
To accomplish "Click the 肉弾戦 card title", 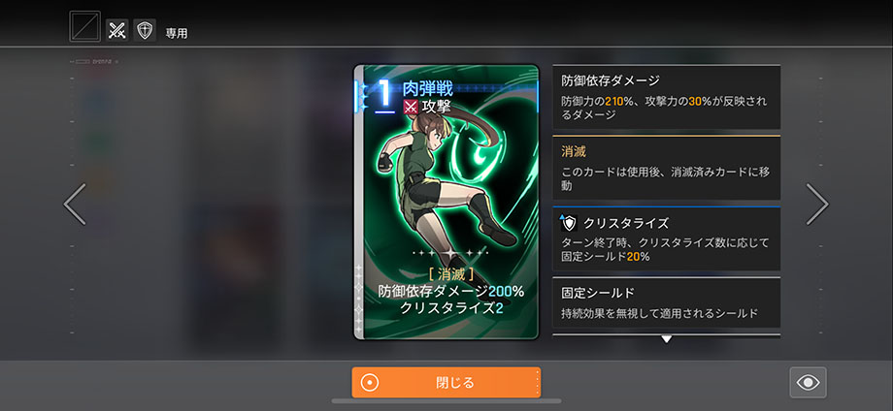I will [427, 88].
